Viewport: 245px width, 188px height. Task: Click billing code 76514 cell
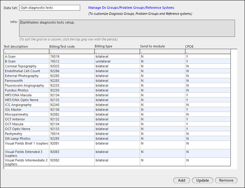[72, 134]
